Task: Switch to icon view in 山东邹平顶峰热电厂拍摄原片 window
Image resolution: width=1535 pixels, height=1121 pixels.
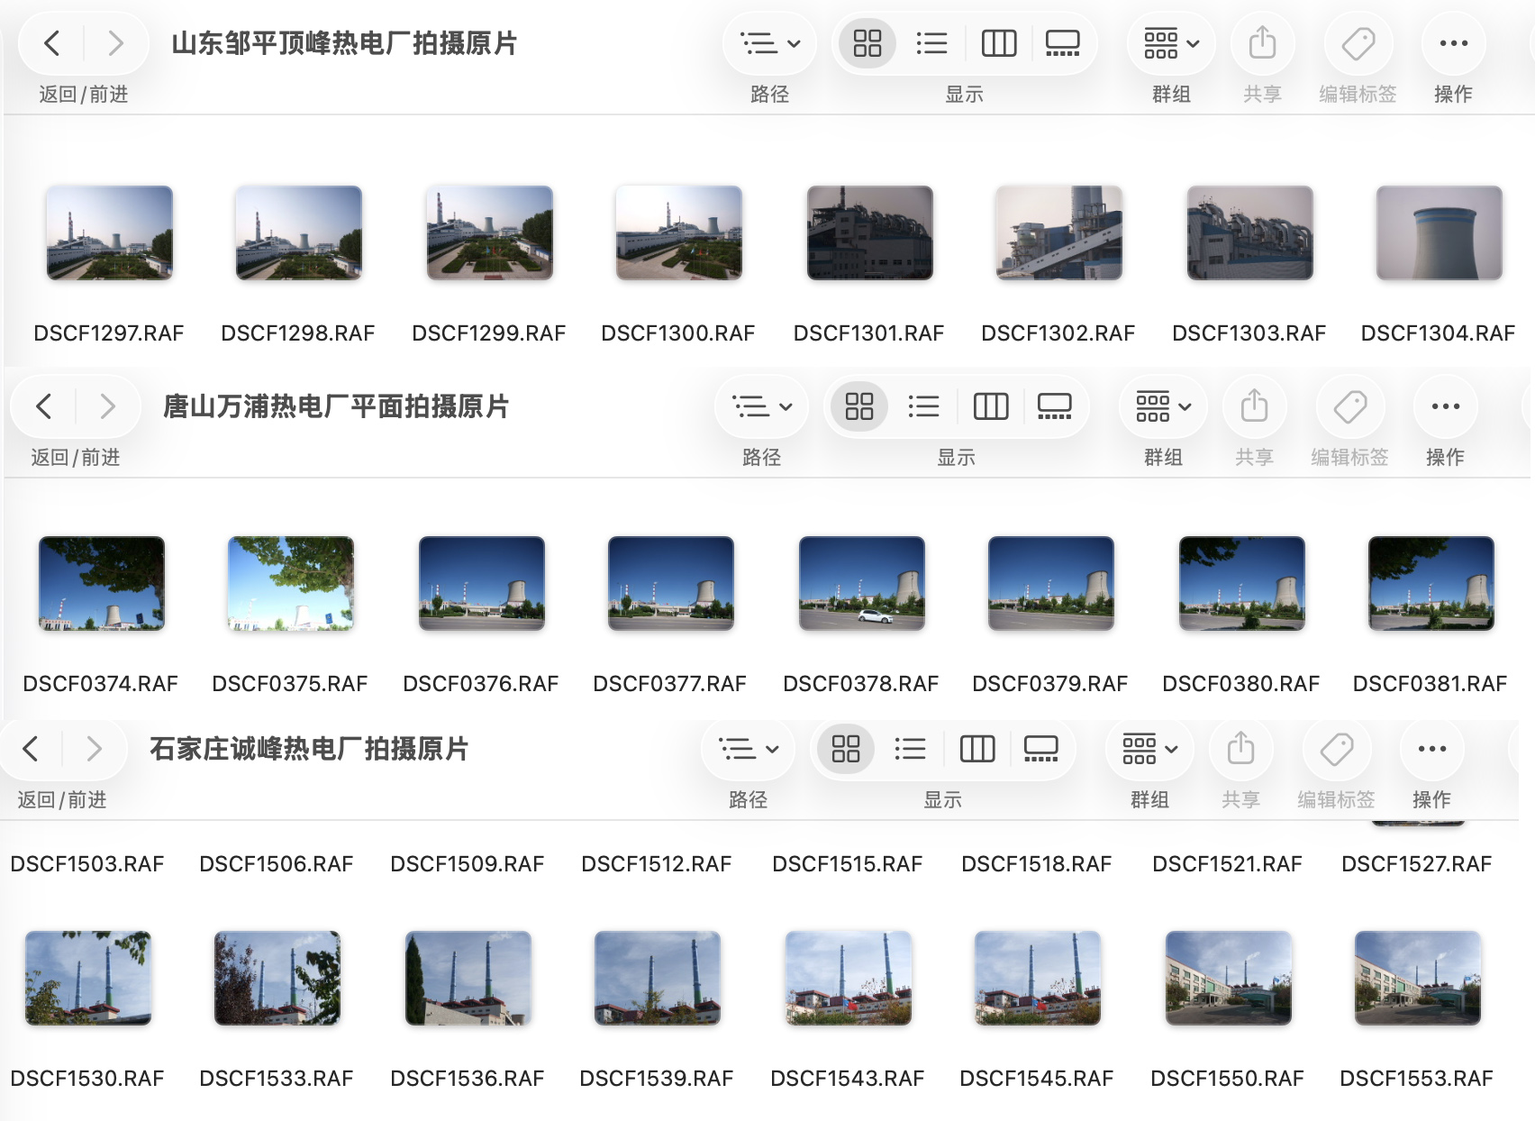Action: [x=867, y=43]
